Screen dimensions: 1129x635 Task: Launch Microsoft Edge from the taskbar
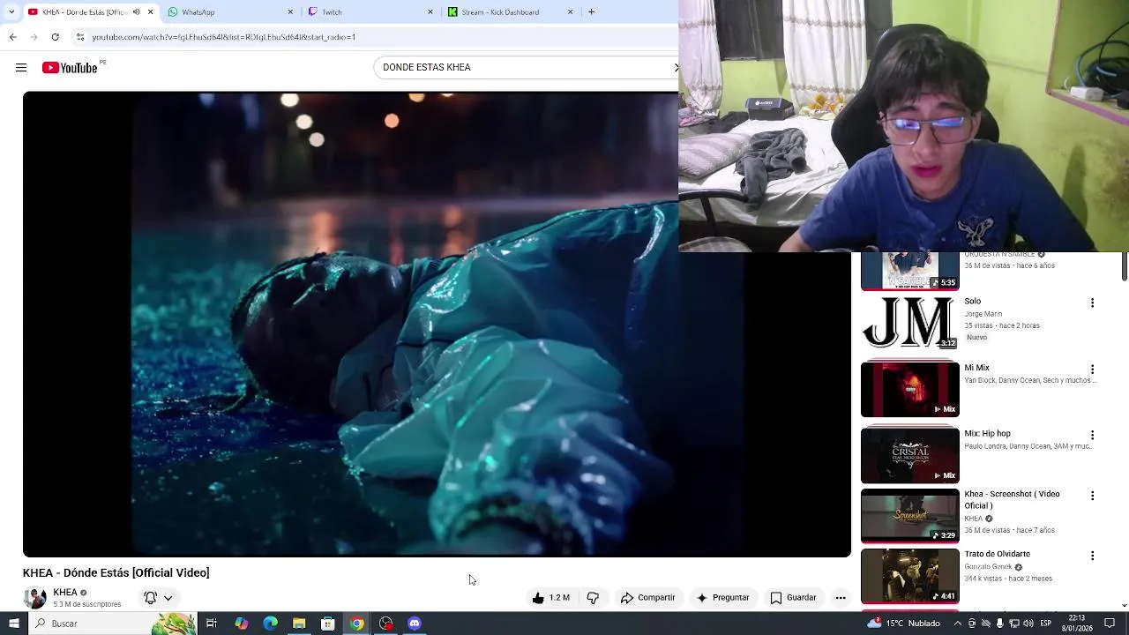(270, 624)
